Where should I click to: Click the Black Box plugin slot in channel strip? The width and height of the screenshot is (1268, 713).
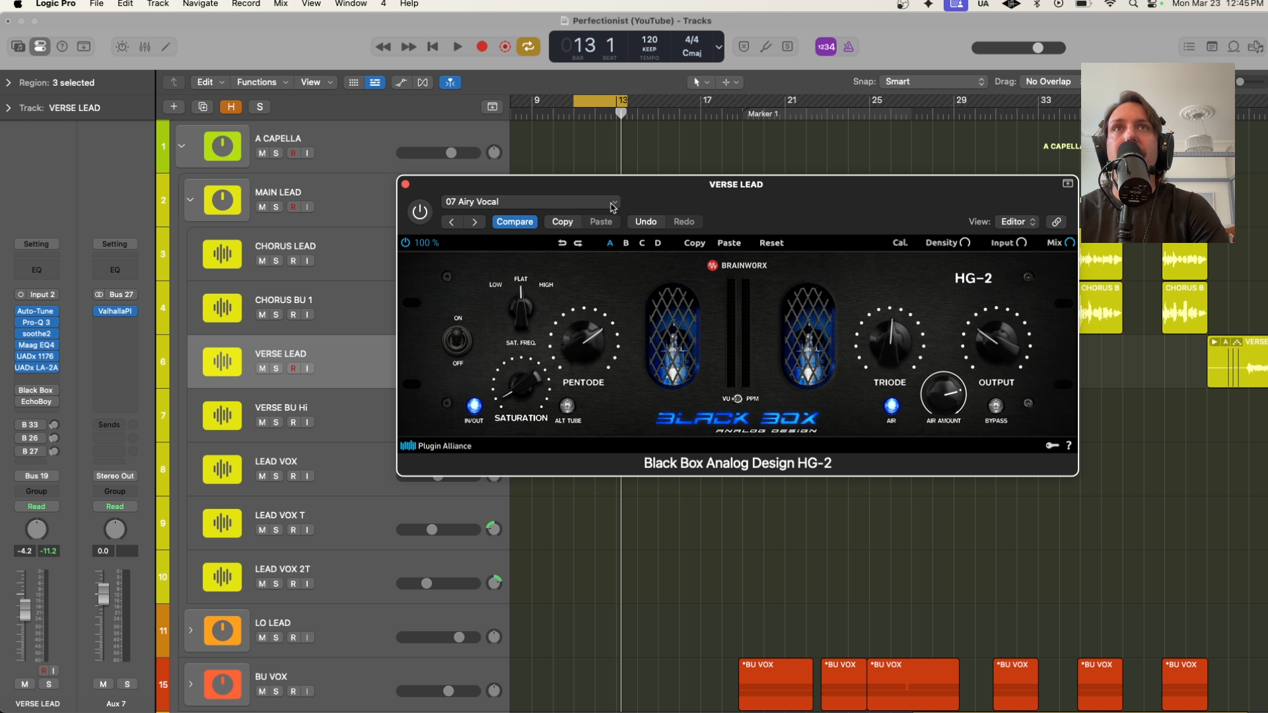tap(36, 390)
